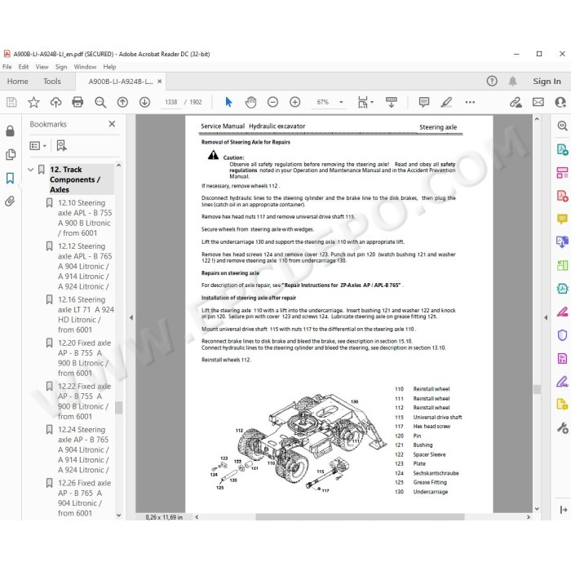Screen dimensions: 571x571
Task: Open bookmark 12.10 Steering axle APL - B 755
Action: click(x=85, y=218)
